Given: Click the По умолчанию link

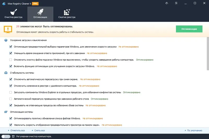Looking at the screenshot, I should tap(195, 130).
